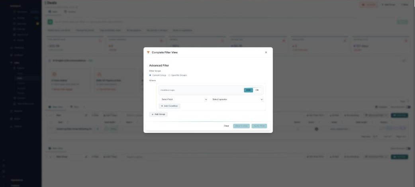415x187 pixels.
Task: Close the Complete Filter View dialog
Action: click(x=266, y=53)
